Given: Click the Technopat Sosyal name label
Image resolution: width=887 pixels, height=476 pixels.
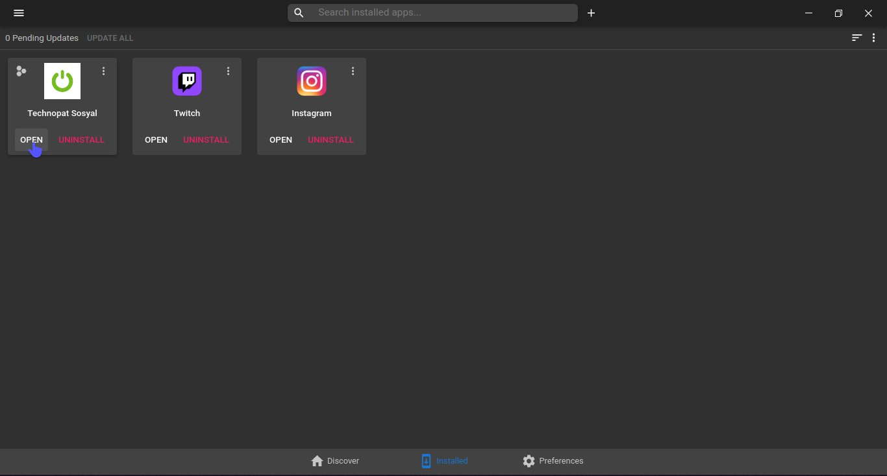Looking at the screenshot, I should [62, 113].
